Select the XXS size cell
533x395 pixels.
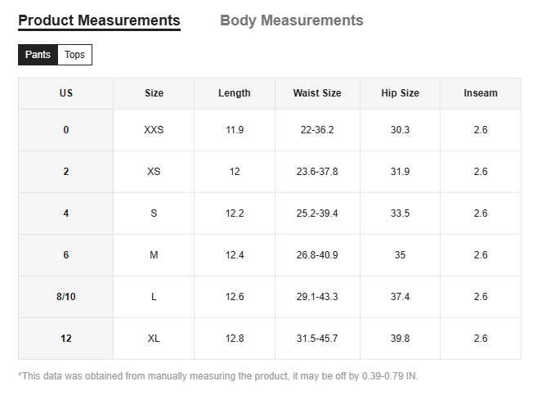[154, 130]
